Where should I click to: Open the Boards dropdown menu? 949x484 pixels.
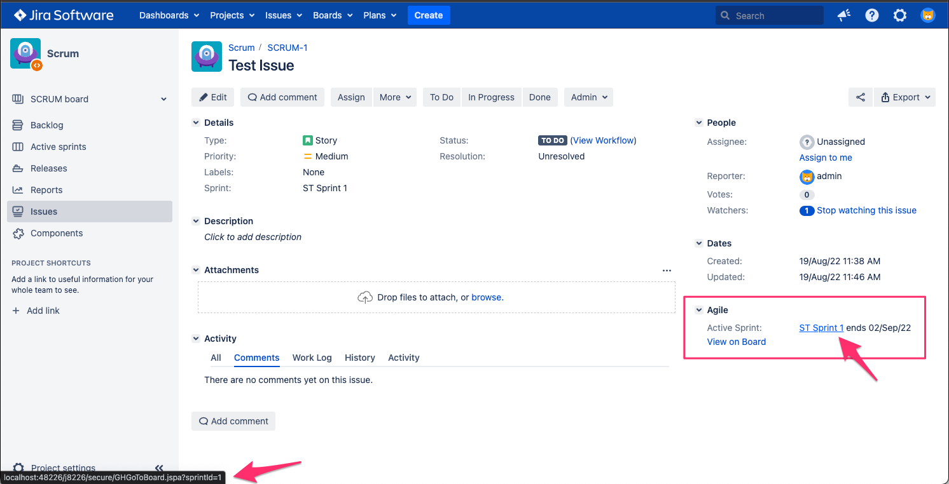click(333, 15)
